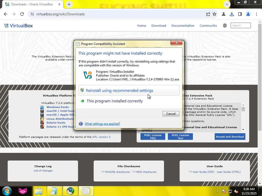Image resolution: width=262 pixels, height=196 pixels.
Task: Open the tab search dropdown arrow
Action: (227, 4)
